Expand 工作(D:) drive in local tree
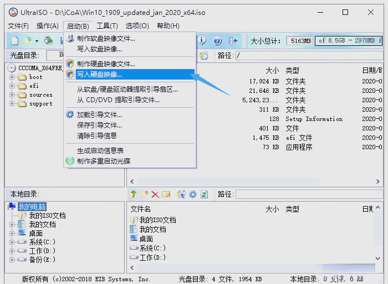 pos(12,251)
